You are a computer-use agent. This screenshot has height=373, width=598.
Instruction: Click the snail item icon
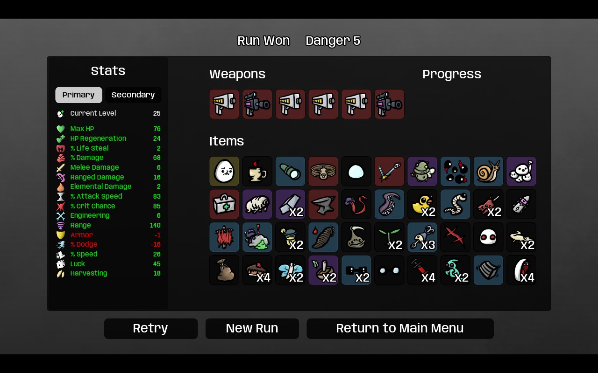point(488,171)
